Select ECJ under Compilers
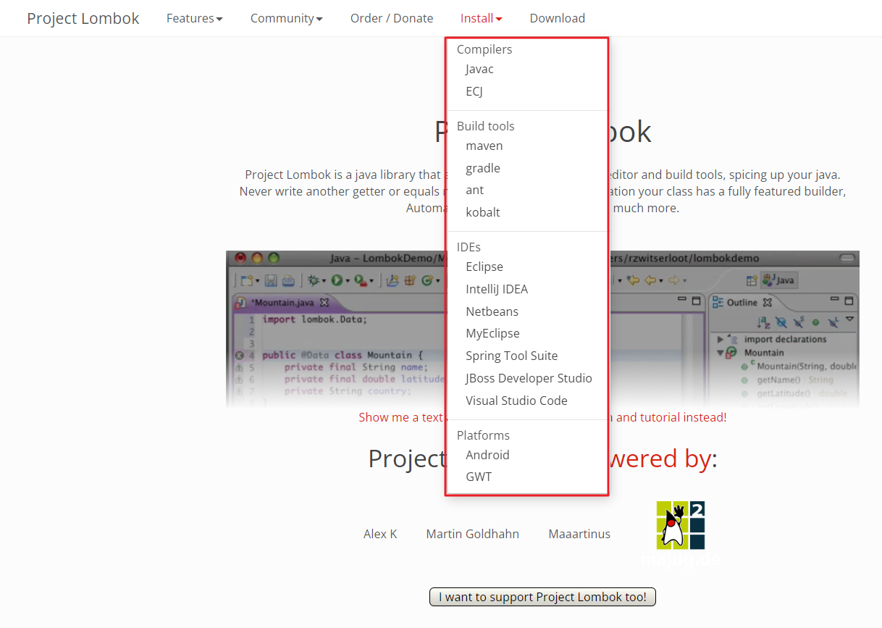This screenshot has width=882, height=628. (x=474, y=91)
